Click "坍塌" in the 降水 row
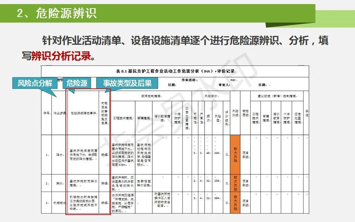 pos(104,155)
